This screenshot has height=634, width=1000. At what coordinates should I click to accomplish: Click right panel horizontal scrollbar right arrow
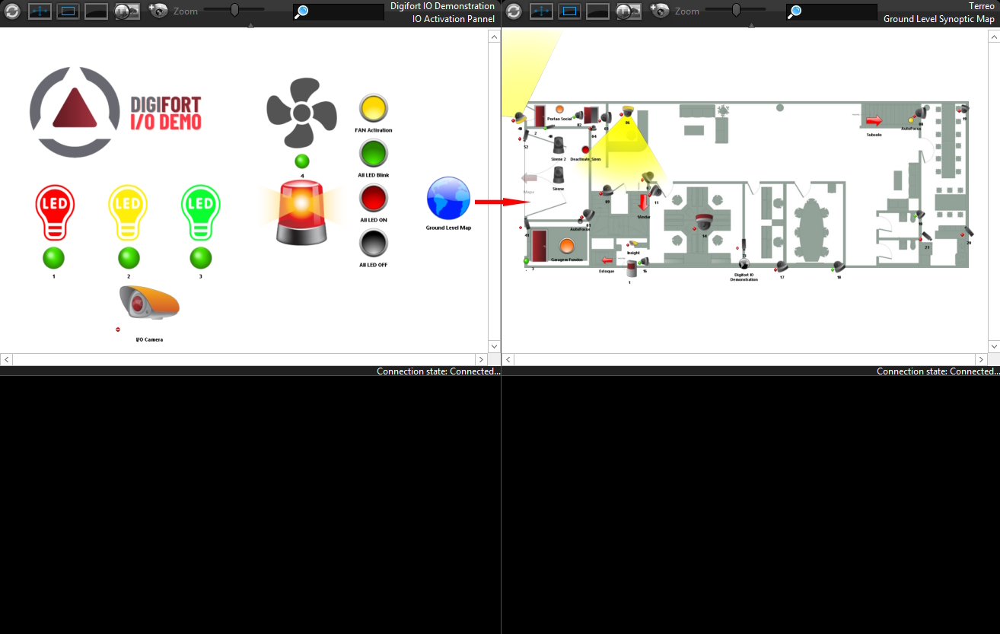[982, 359]
